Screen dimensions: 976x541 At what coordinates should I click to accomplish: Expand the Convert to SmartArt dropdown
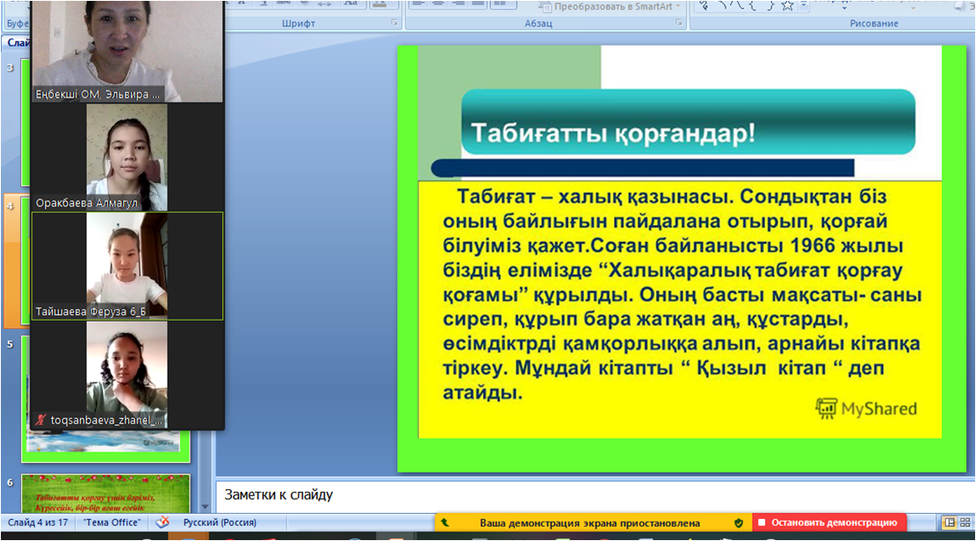677,5
